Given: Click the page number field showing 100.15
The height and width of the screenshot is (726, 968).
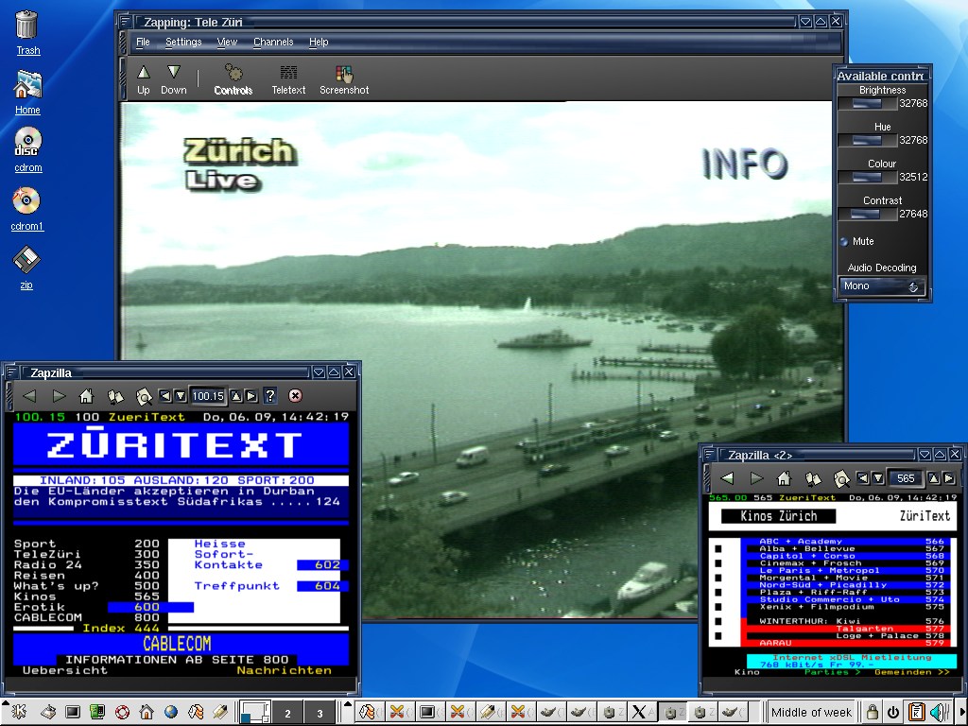Looking at the screenshot, I should [x=208, y=396].
